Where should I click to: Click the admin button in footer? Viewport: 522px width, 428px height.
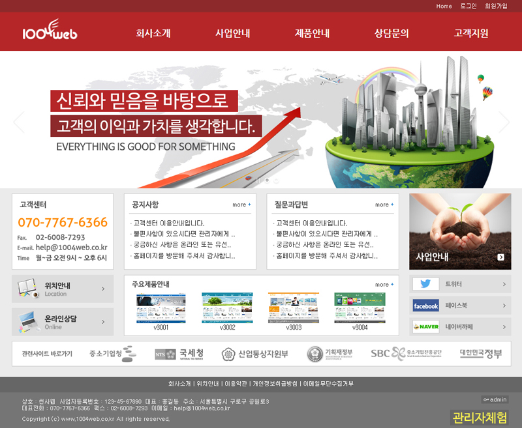(x=495, y=399)
